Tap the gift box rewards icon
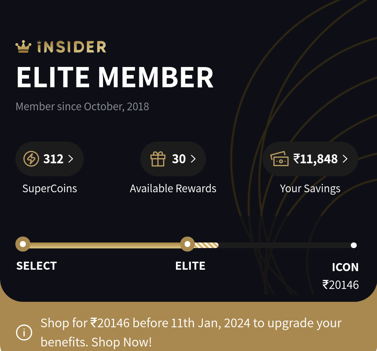The width and height of the screenshot is (377, 351). click(158, 159)
